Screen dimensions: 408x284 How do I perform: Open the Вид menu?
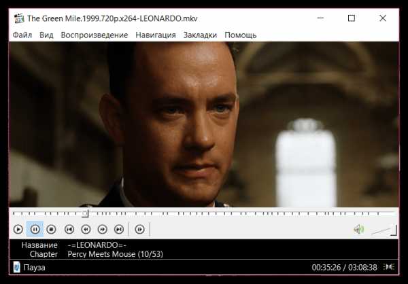click(46, 35)
